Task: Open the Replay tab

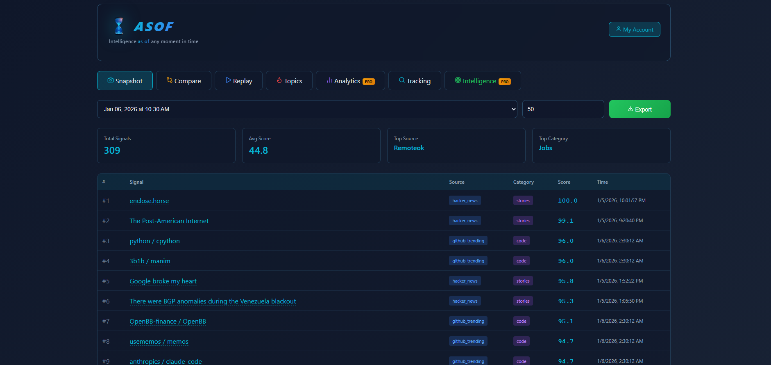Action: (238, 81)
